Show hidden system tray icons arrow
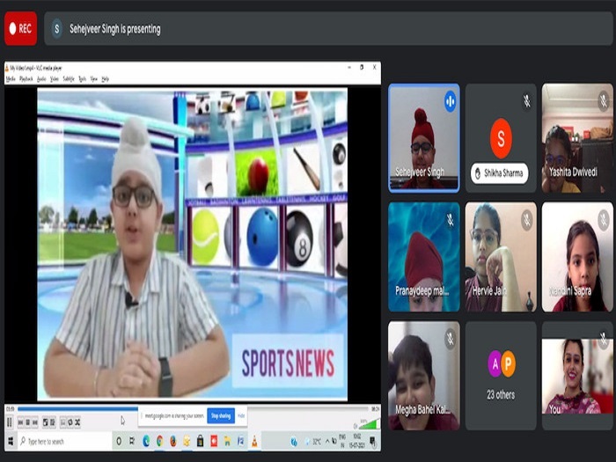Screen dimensions: 616x462 tap(326, 442)
